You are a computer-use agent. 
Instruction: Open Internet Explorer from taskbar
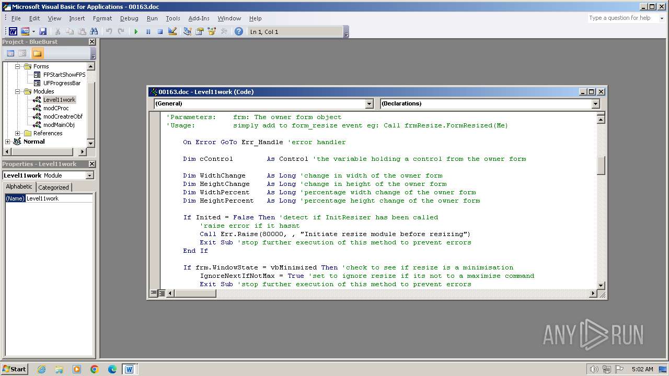pos(41,369)
